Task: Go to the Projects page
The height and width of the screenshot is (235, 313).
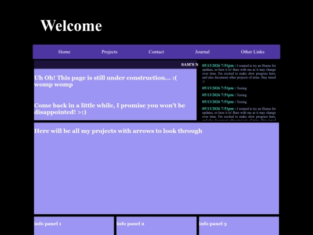Action: (110, 52)
